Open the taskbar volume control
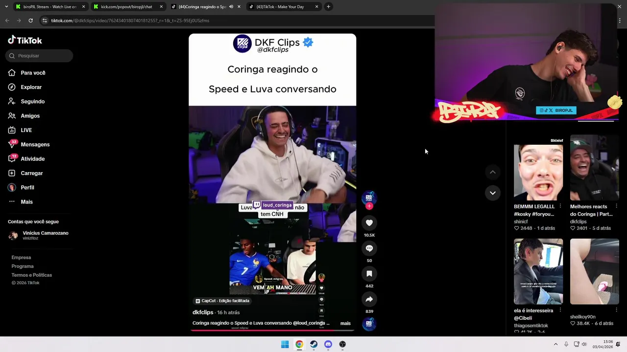The image size is (627, 352). (x=584, y=344)
